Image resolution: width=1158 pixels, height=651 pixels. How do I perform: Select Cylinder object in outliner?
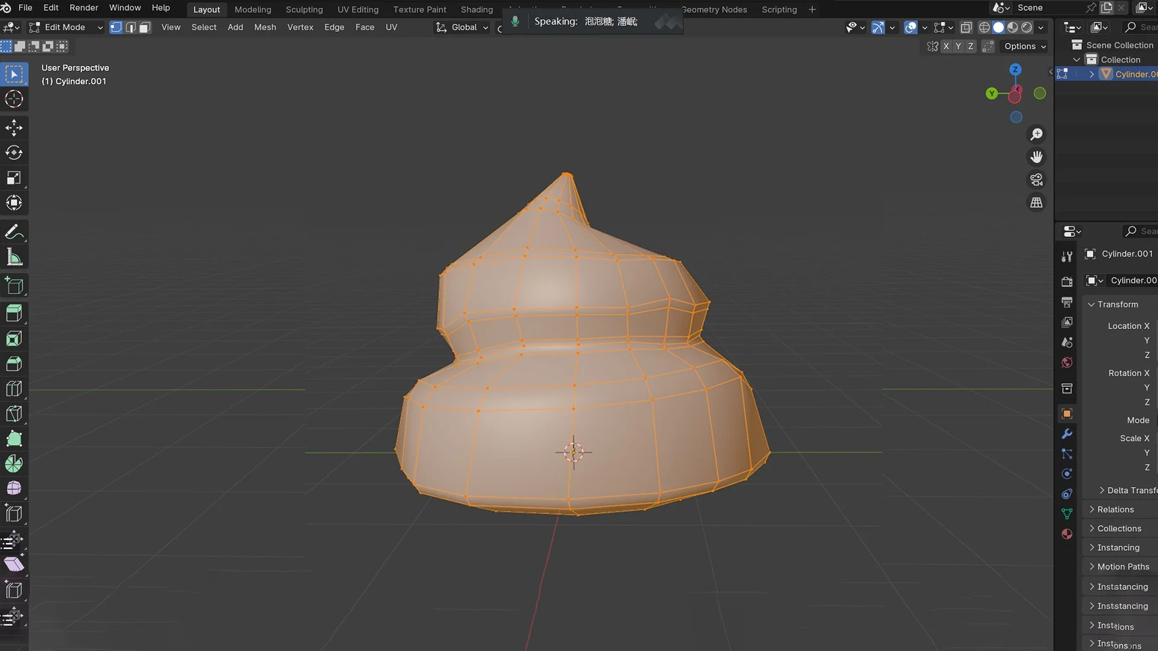click(x=1134, y=74)
